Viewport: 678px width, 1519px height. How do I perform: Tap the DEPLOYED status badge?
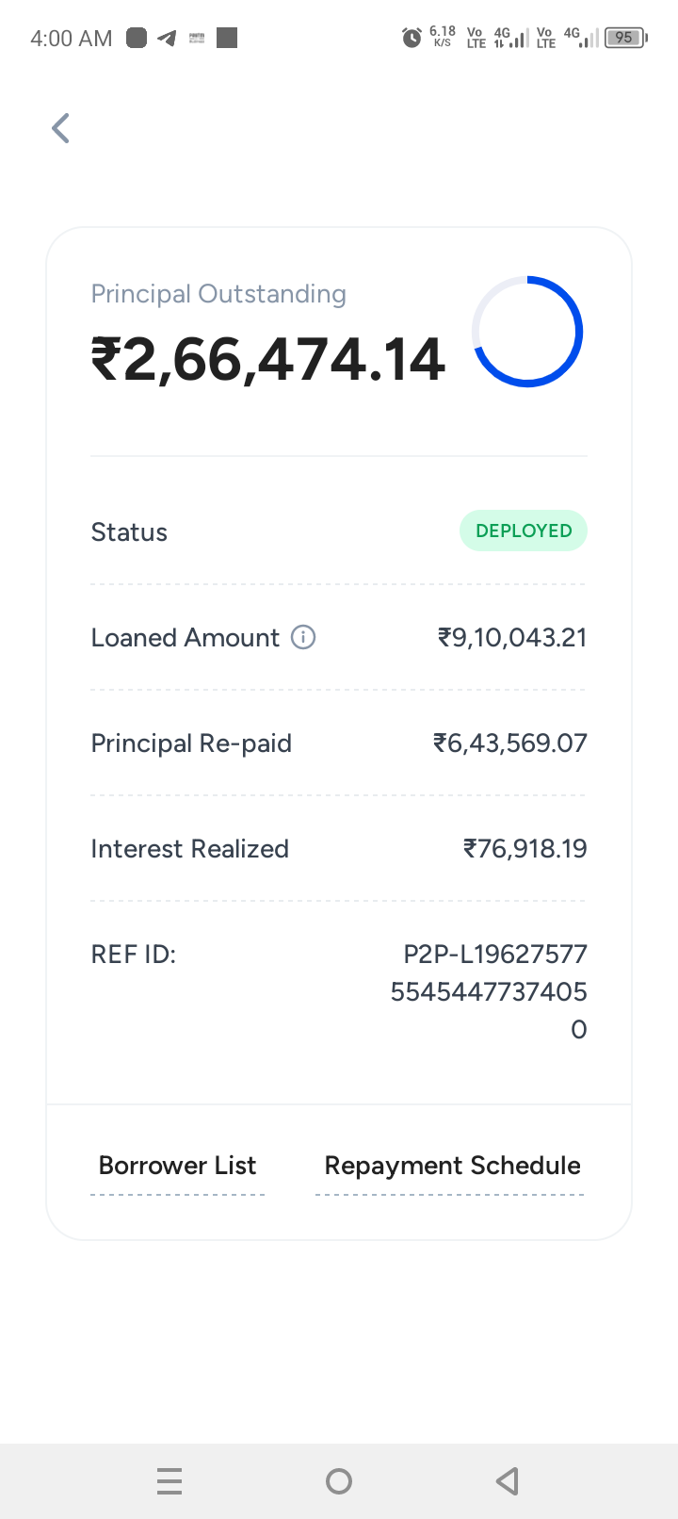point(523,531)
